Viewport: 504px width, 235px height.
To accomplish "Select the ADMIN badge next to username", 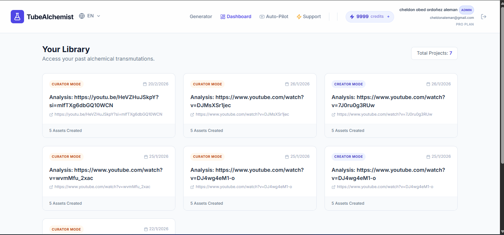I will coord(466,10).
